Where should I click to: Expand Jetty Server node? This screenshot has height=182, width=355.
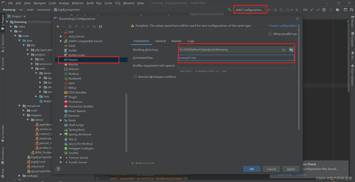[61, 37]
